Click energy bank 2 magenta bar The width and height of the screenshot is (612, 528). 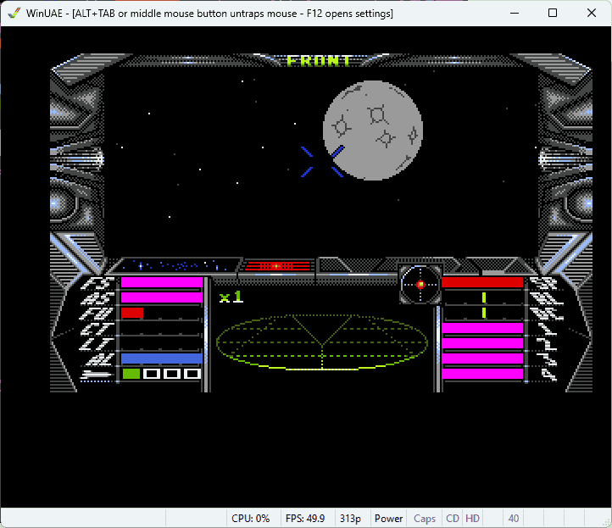click(x=482, y=343)
